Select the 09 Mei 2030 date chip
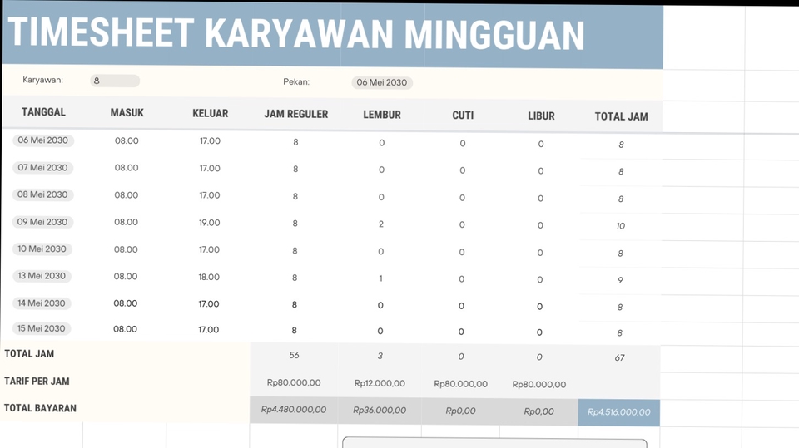The width and height of the screenshot is (799, 448). 42,222
